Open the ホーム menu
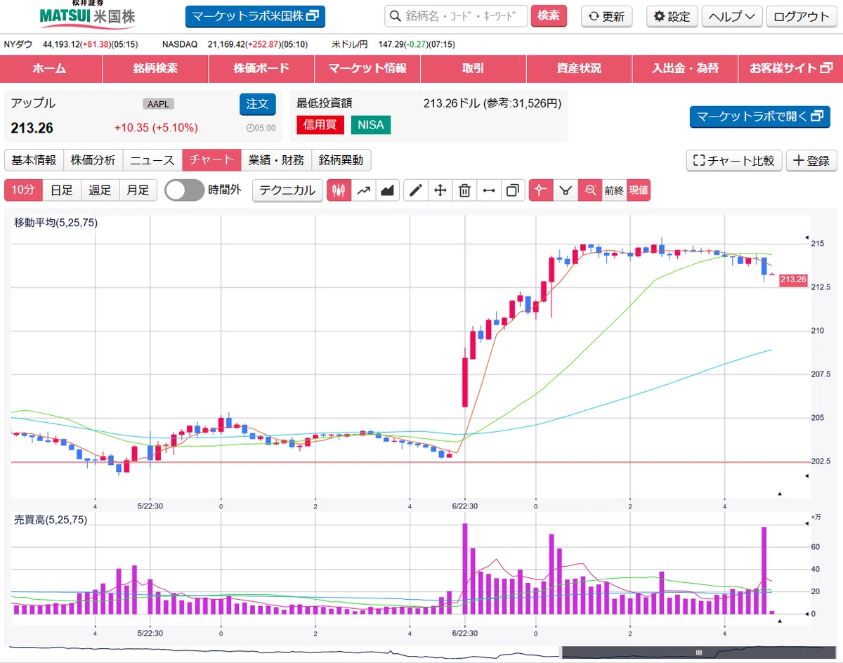Image resolution: width=843 pixels, height=663 pixels. (49, 69)
